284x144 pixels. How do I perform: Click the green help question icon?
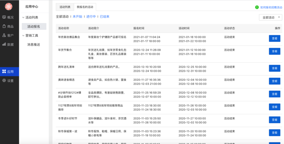(x=257, y=7)
